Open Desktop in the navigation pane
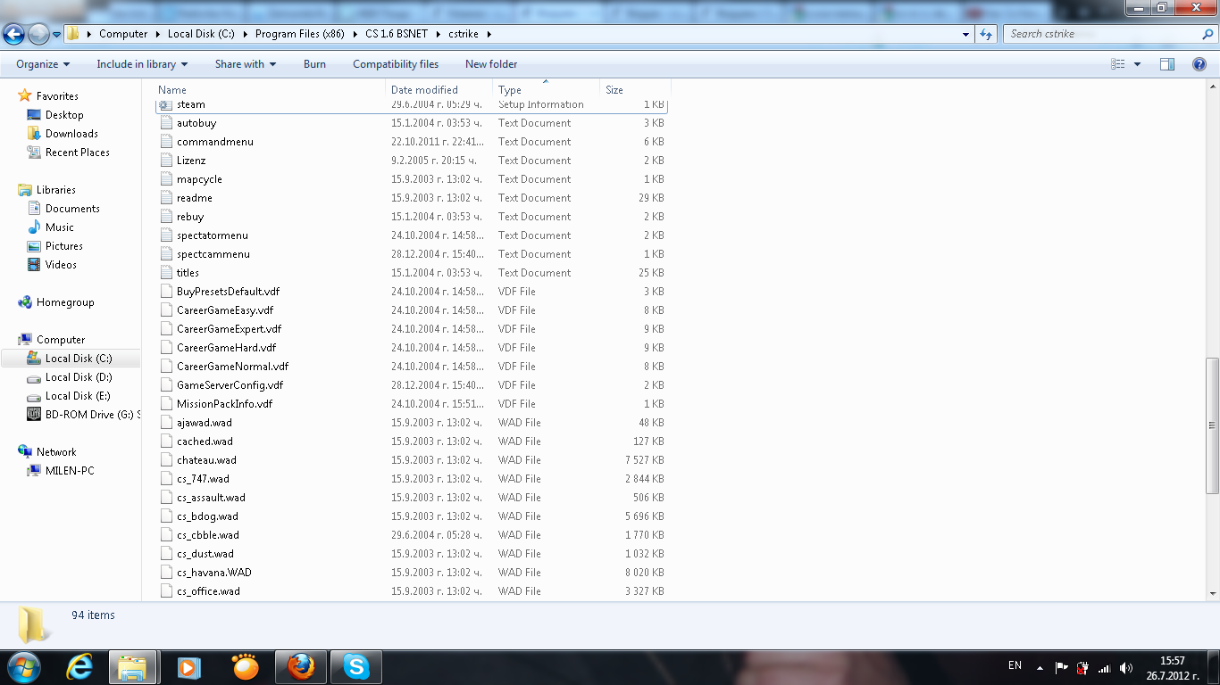The width and height of the screenshot is (1220, 685). tap(64, 115)
